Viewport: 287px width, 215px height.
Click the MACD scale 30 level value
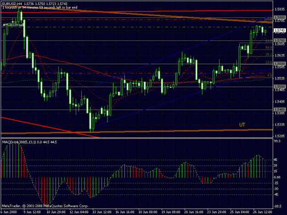[276, 165]
